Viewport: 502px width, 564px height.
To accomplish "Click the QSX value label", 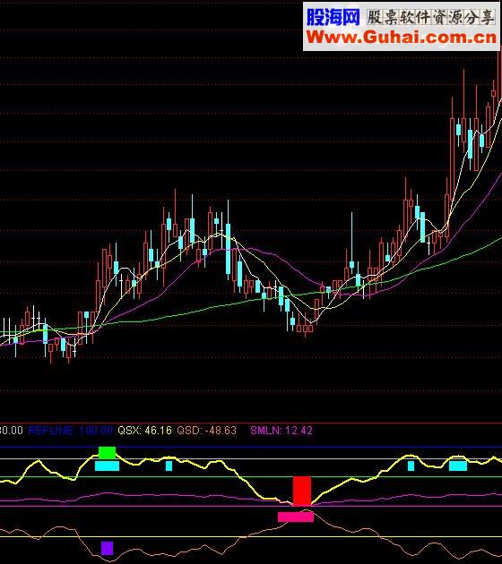I will [x=144, y=431].
